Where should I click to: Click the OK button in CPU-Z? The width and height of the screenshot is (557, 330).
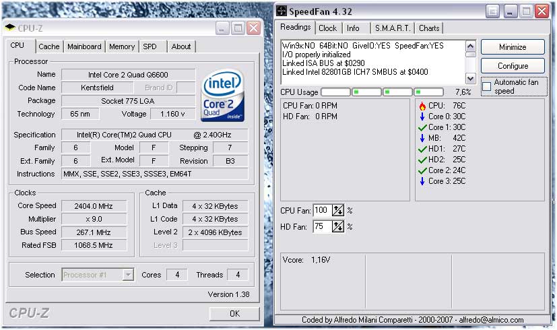(234, 314)
